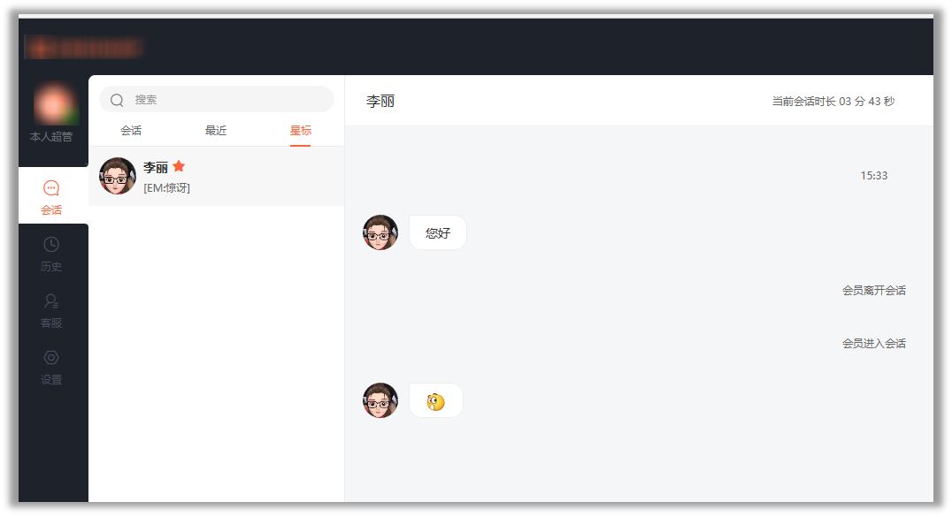Click the blurred user avatar above 本人超管
Image resolution: width=952 pixels, height=517 pixels.
[x=54, y=103]
